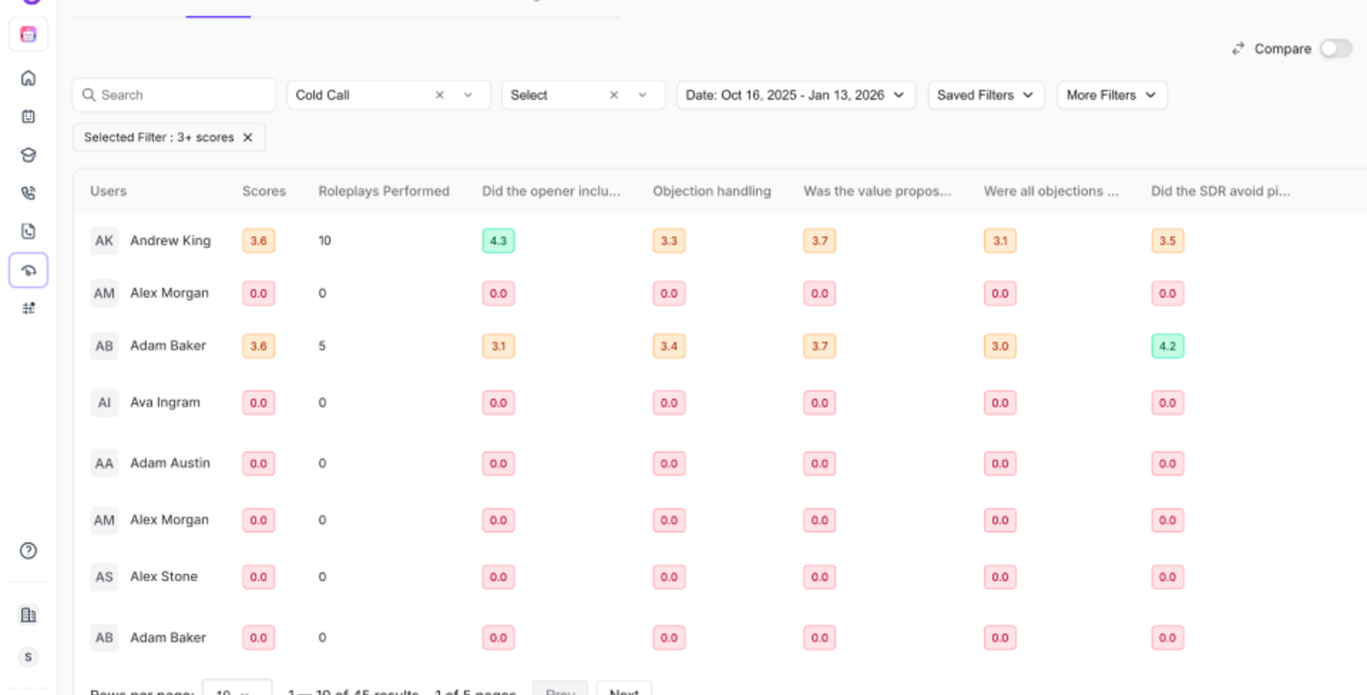The width and height of the screenshot is (1367, 695).
Task: Open the phone calls sidebar icon
Action: point(28,194)
